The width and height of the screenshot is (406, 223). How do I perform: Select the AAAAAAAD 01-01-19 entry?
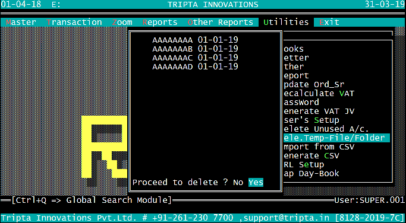(195, 66)
